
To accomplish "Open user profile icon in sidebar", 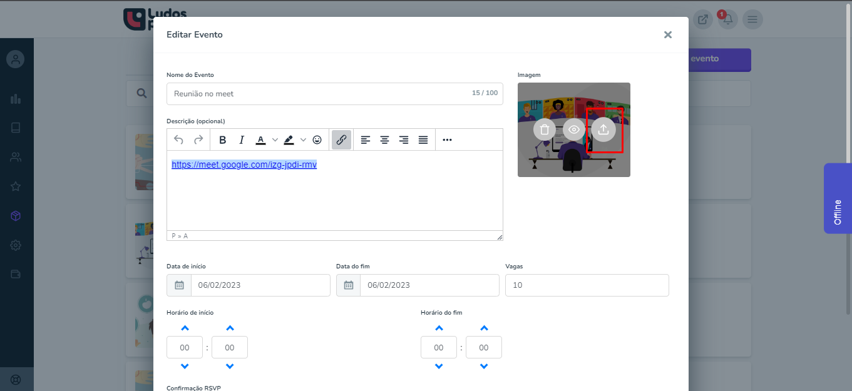I will tap(16, 59).
